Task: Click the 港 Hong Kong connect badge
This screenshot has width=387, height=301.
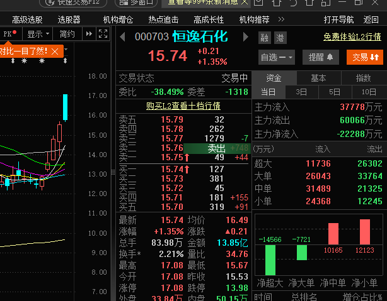Action: [280, 38]
